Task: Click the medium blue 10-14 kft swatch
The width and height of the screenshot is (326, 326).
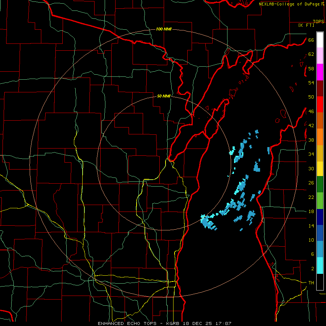Action: click(320, 233)
